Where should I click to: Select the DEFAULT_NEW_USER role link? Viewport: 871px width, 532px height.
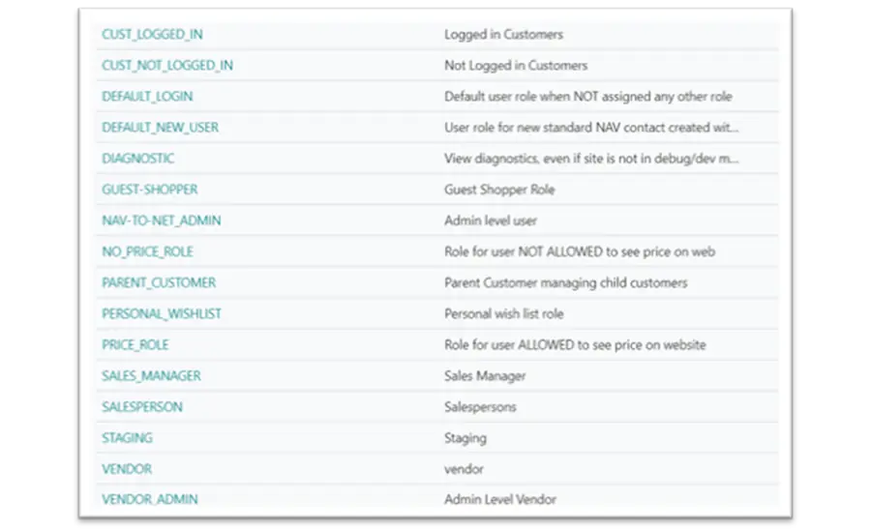(x=160, y=128)
